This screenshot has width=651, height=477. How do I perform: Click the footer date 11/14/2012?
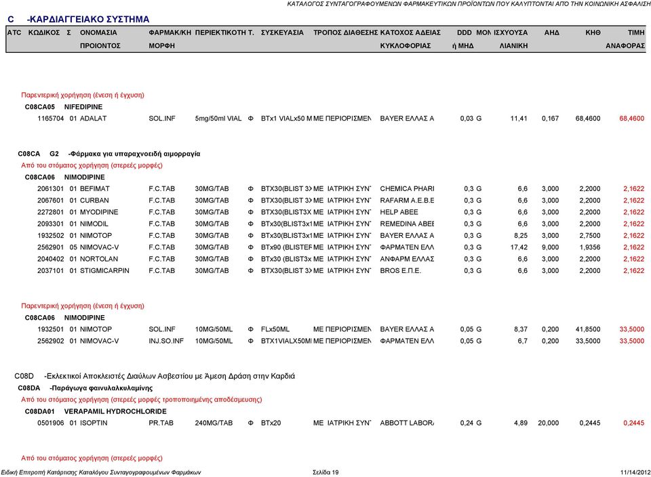(x=635, y=472)
